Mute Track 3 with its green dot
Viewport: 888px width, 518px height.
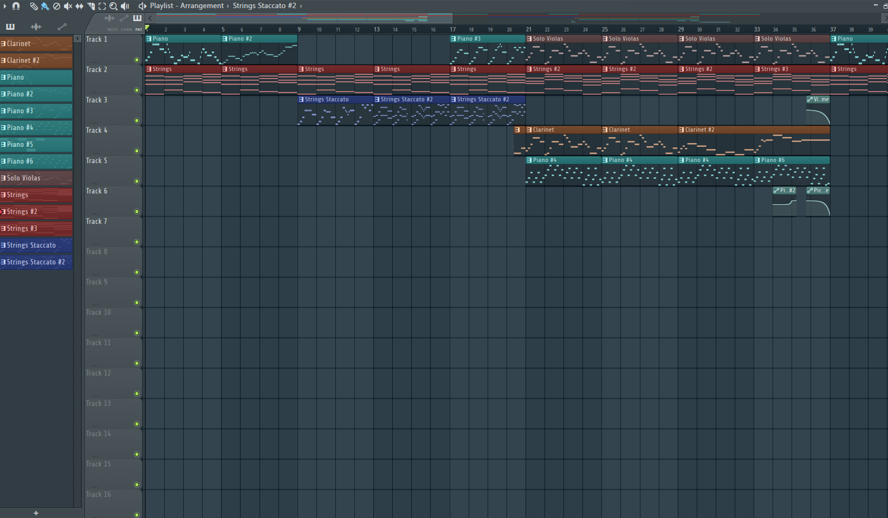click(137, 121)
